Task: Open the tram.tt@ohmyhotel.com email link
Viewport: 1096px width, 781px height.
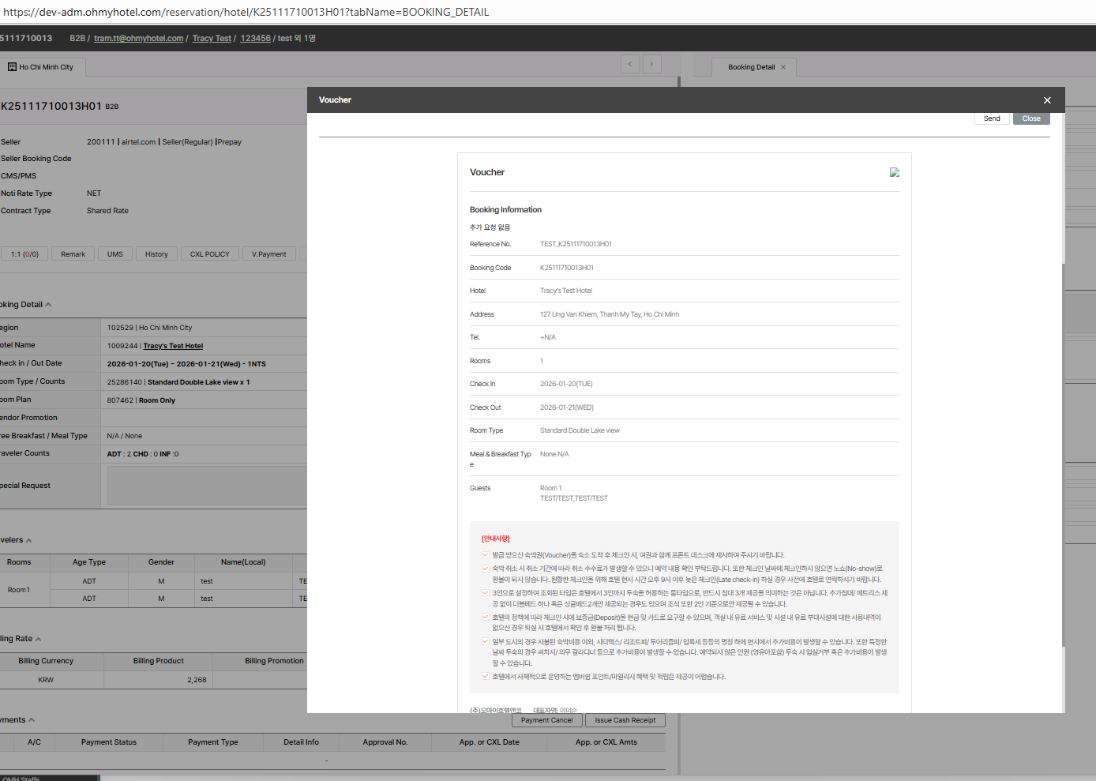Action: pos(138,38)
